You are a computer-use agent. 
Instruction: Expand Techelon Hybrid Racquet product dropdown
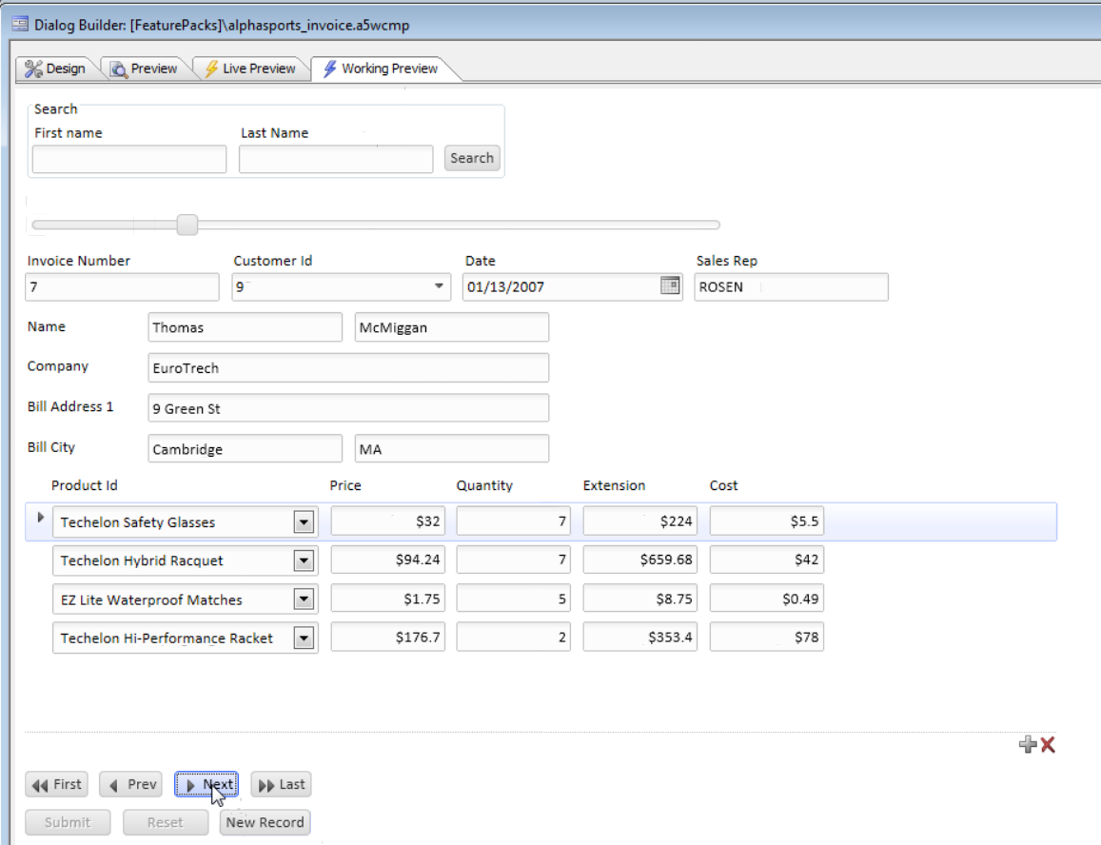point(304,560)
